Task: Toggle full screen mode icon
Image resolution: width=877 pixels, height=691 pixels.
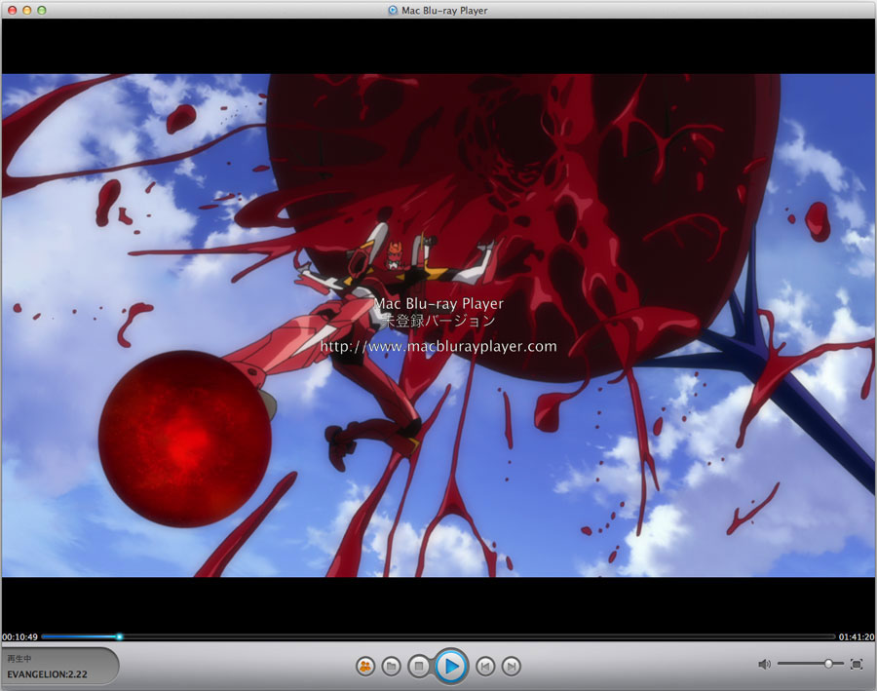Action: 857,664
